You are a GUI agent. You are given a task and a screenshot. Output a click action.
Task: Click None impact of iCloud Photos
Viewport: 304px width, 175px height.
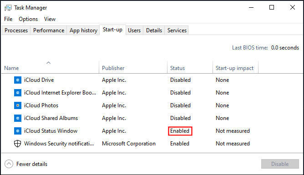223,105
